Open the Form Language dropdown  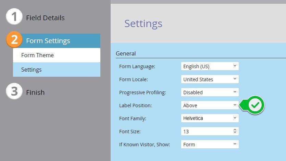(x=210, y=66)
